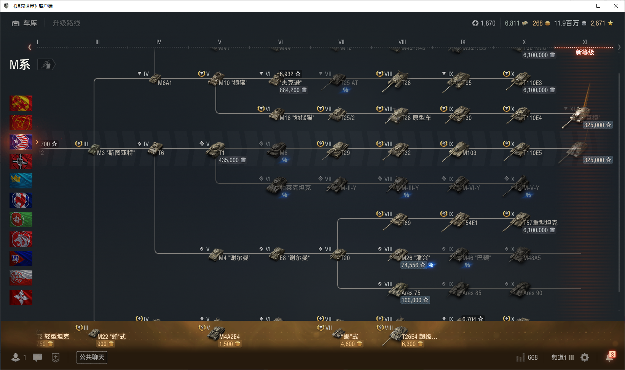The image size is (625, 370).
Task: Select the white-and-red Poland nation flag
Action: [21, 278]
